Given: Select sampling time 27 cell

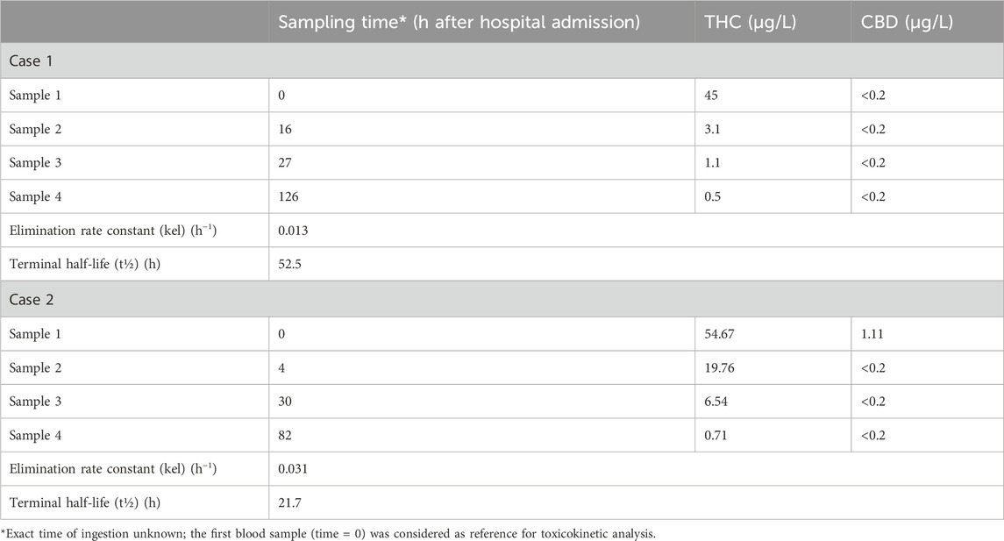Looking at the screenshot, I should click(x=286, y=163).
